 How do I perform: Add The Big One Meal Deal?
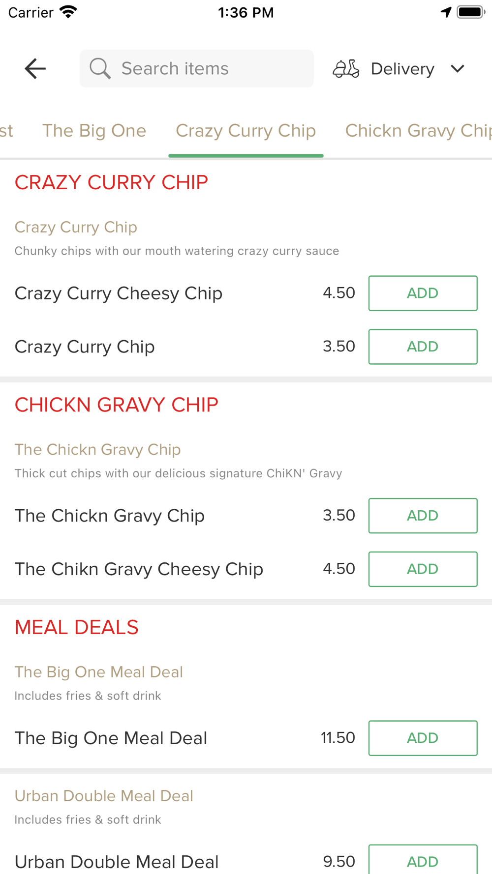423,738
